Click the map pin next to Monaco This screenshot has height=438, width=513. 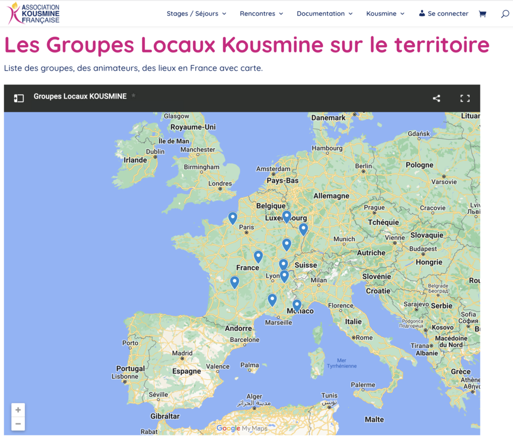coord(297,305)
